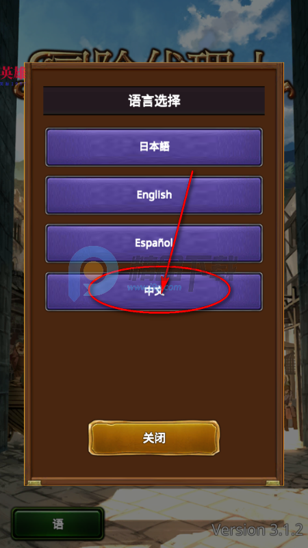The image size is (308, 548).
Task: Choose English as the game language
Action: tap(154, 195)
